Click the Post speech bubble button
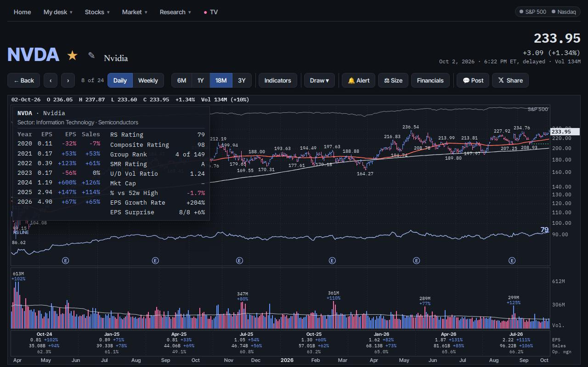This screenshot has height=367, width=588. 473,80
